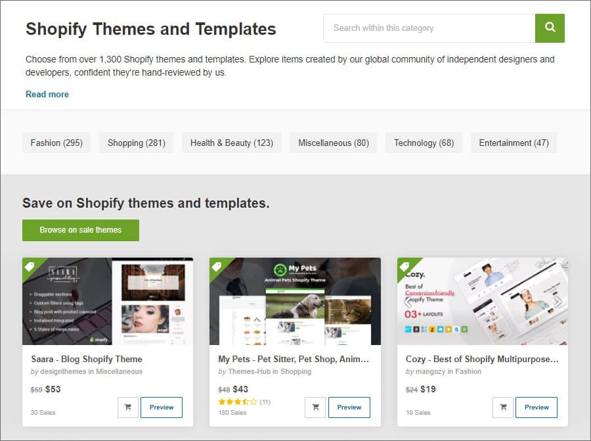This screenshot has width=591, height=441.
Task: Click the green search magnifier button
Action: click(550, 28)
